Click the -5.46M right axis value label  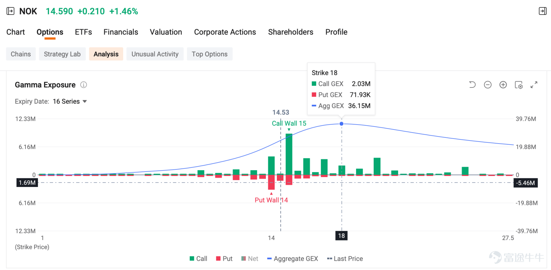pos(526,183)
